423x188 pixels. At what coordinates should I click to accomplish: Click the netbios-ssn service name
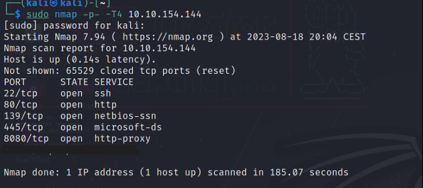[125, 116]
